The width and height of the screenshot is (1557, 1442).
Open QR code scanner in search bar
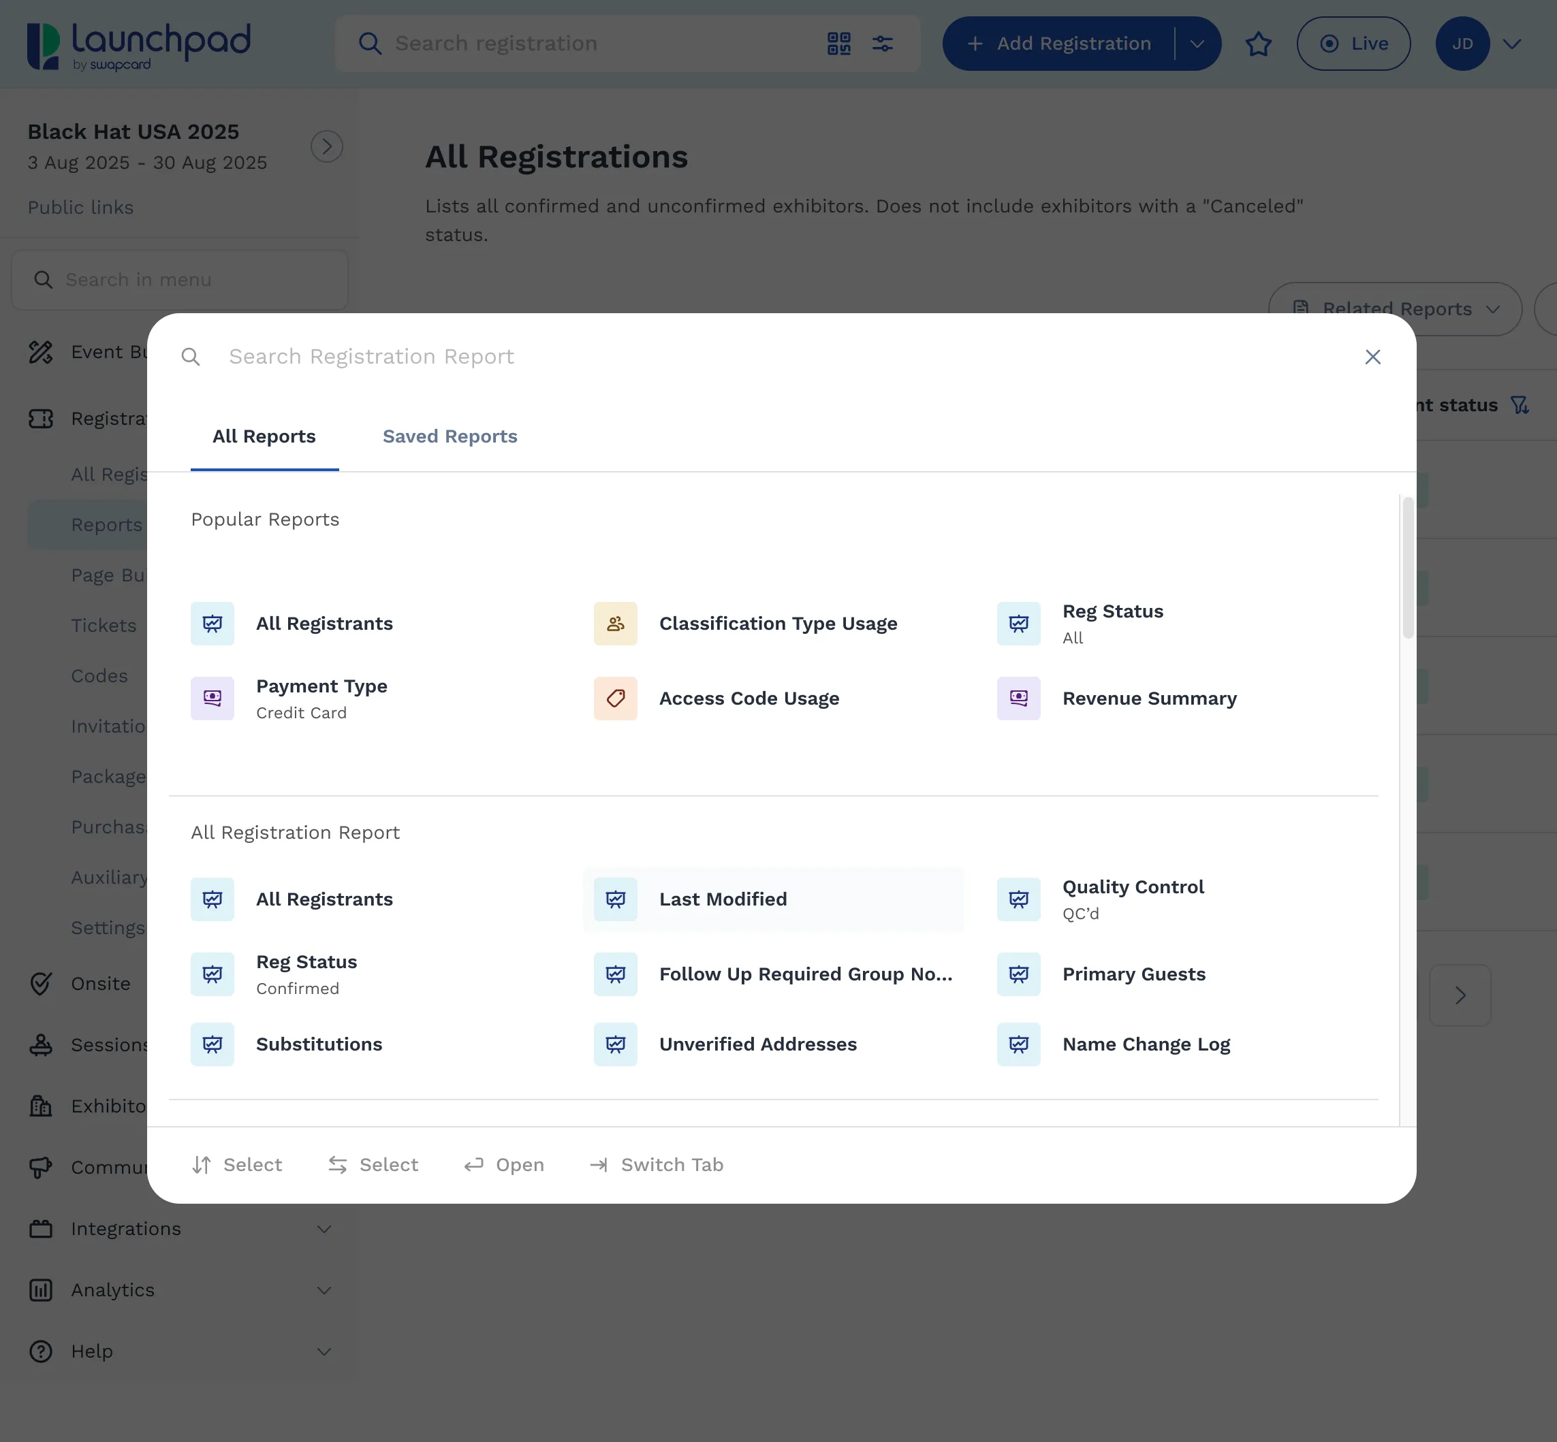click(839, 44)
